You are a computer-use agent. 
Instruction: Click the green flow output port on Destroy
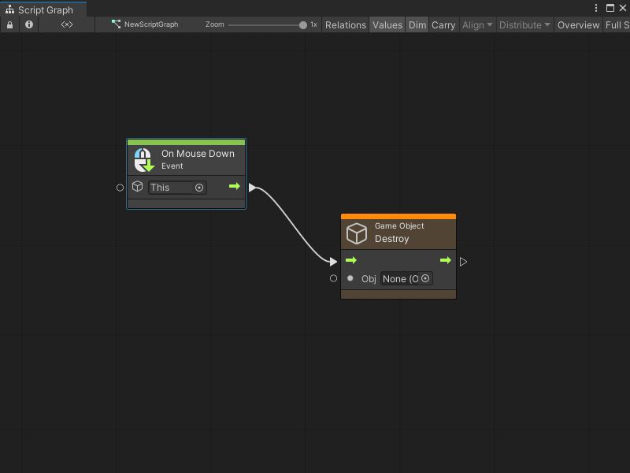click(x=446, y=260)
